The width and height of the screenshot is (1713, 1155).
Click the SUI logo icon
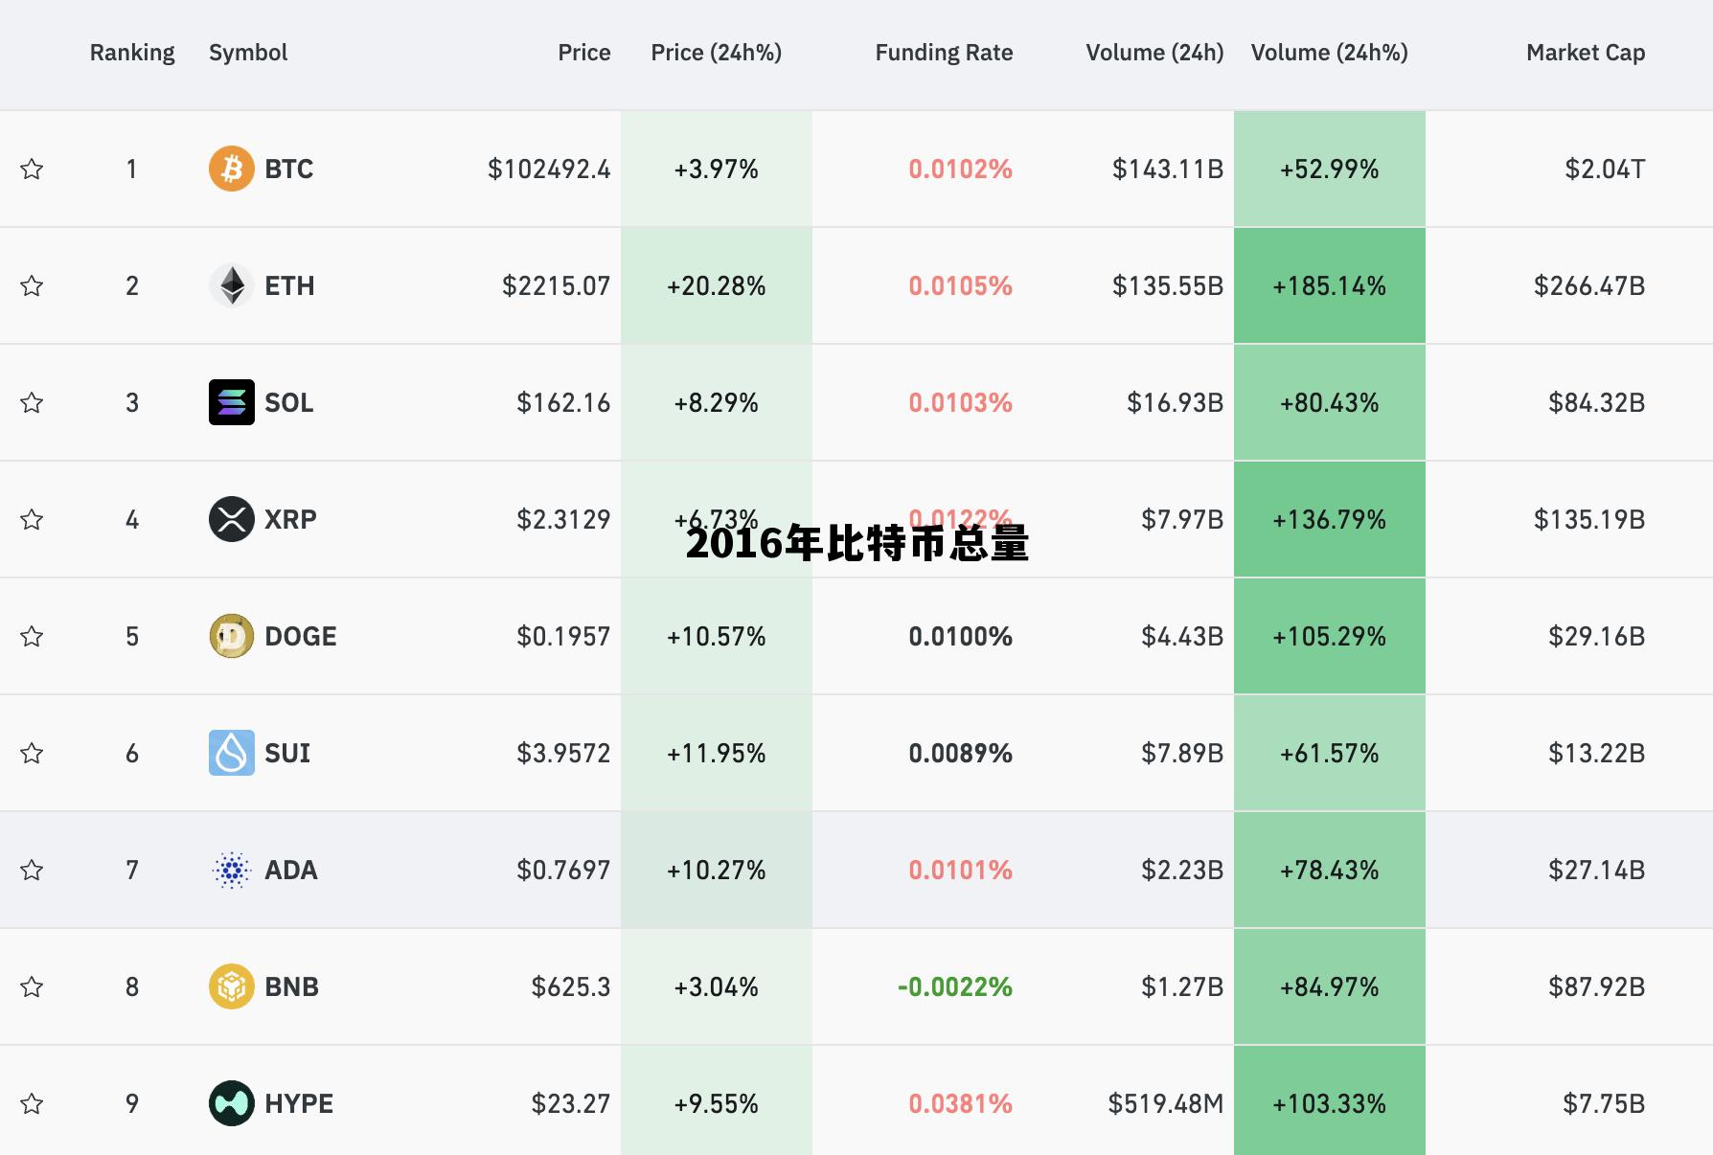click(x=231, y=753)
